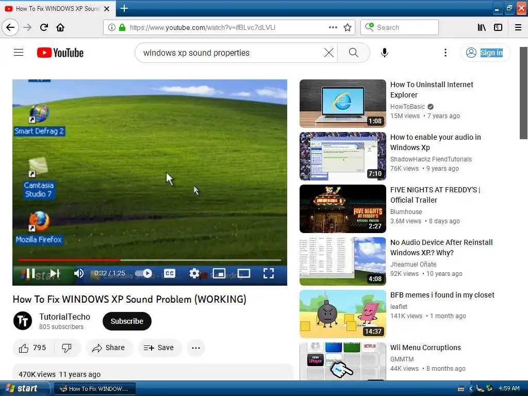Go to YouTube home via logo
This screenshot has width=528, height=396.
tap(60, 53)
